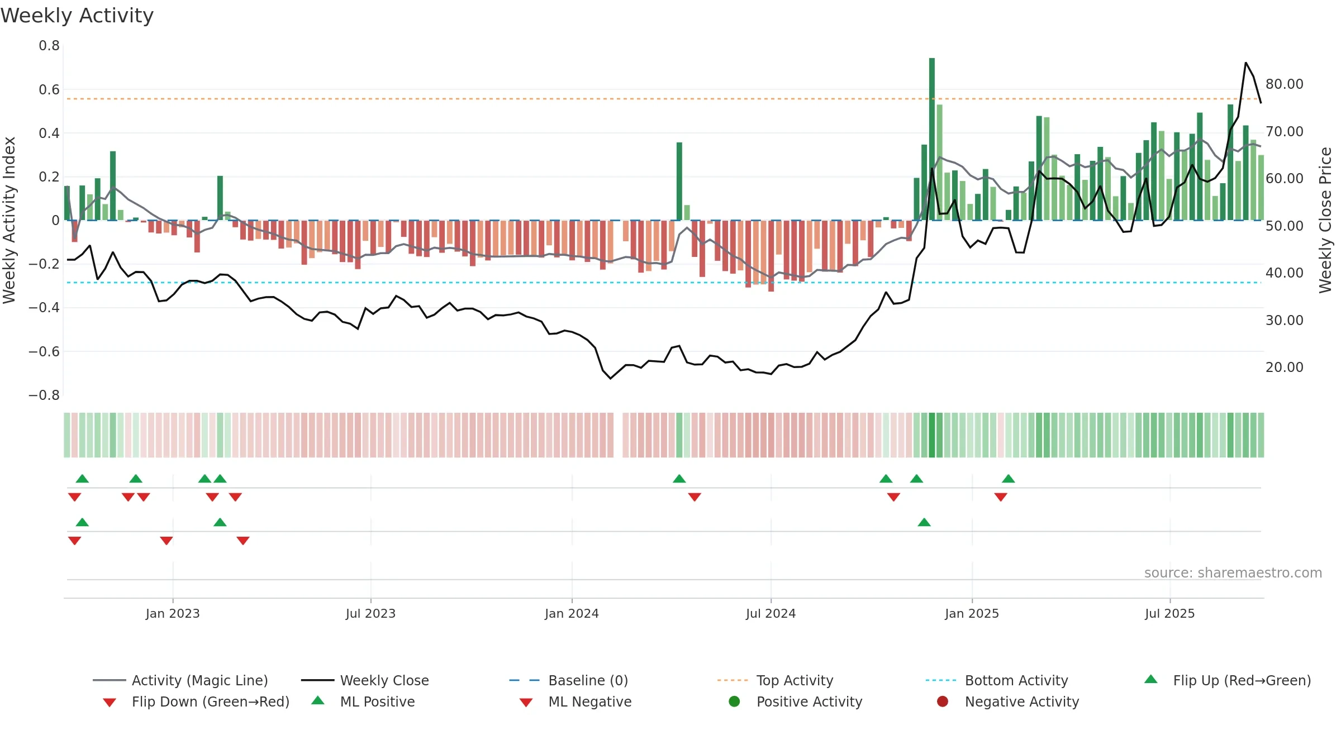Click the ML Positive green triangle legend icon
Viewport: 1341px width, 754px height.
318,700
